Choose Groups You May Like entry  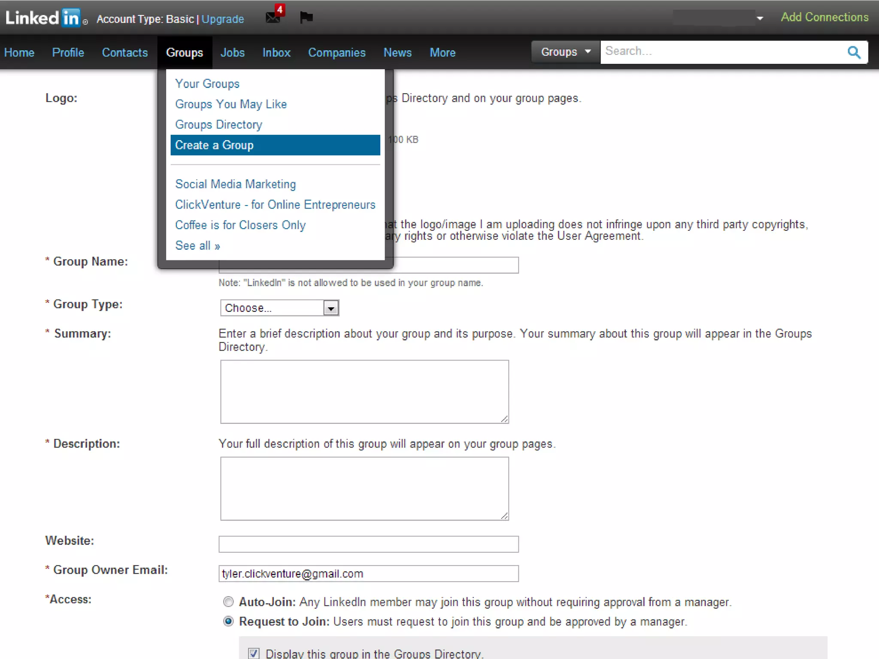[x=231, y=104]
